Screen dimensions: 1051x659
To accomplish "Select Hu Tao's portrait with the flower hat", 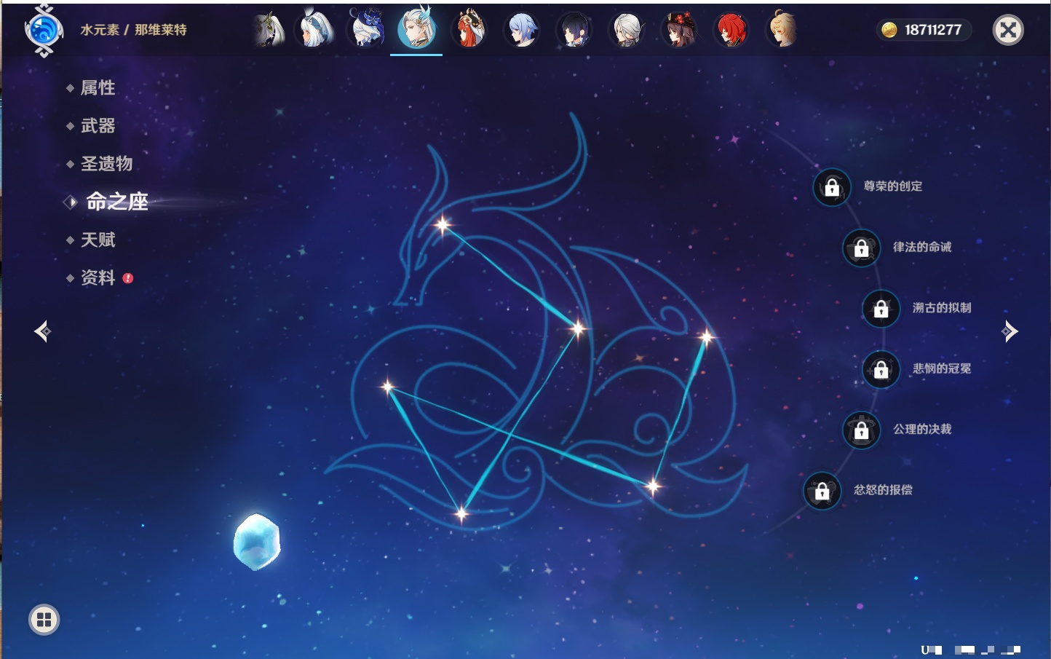I will pos(678,31).
